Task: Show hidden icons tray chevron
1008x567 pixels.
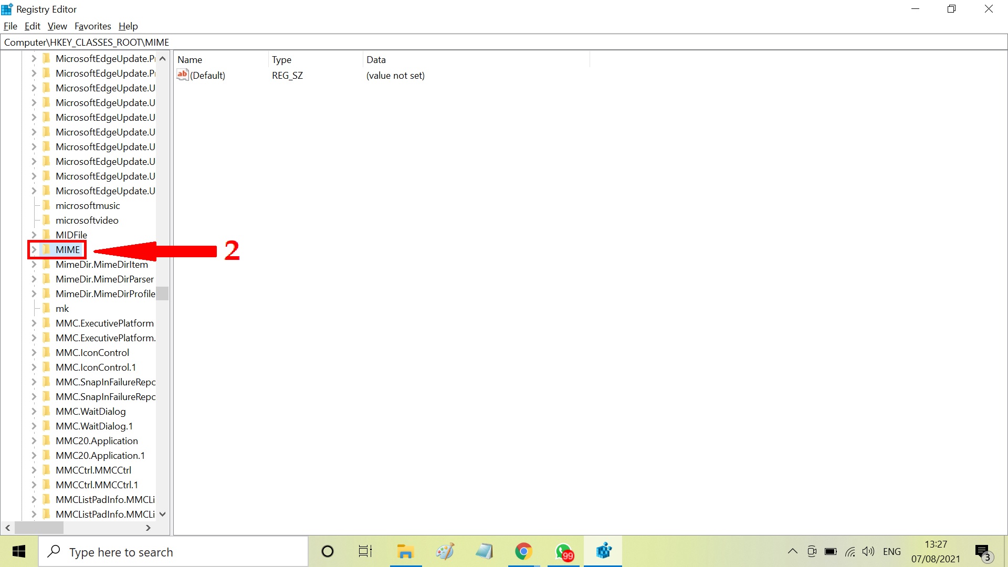Action: point(793,551)
